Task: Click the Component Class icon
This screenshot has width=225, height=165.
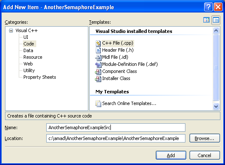Action: [x=98, y=72]
